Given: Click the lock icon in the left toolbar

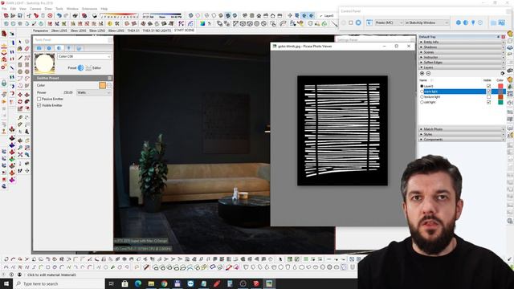Looking at the screenshot, I should (x=4, y=83).
